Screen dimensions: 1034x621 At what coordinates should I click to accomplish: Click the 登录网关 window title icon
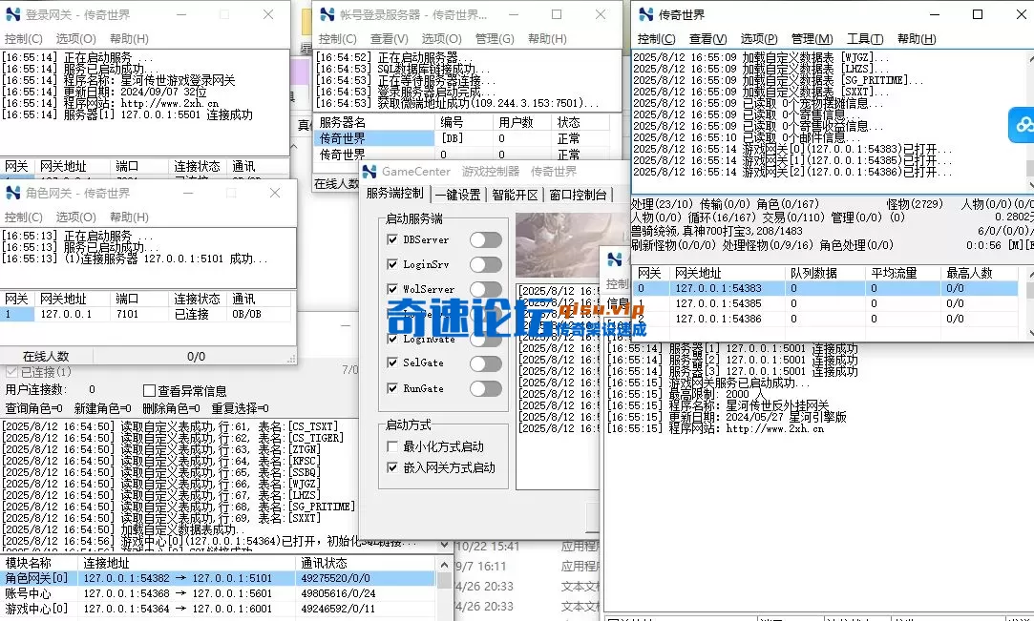(13, 14)
